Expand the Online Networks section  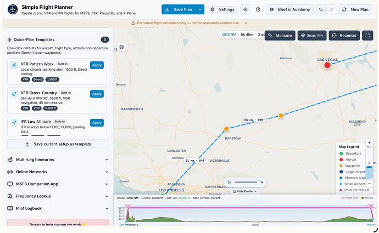point(58,172)
